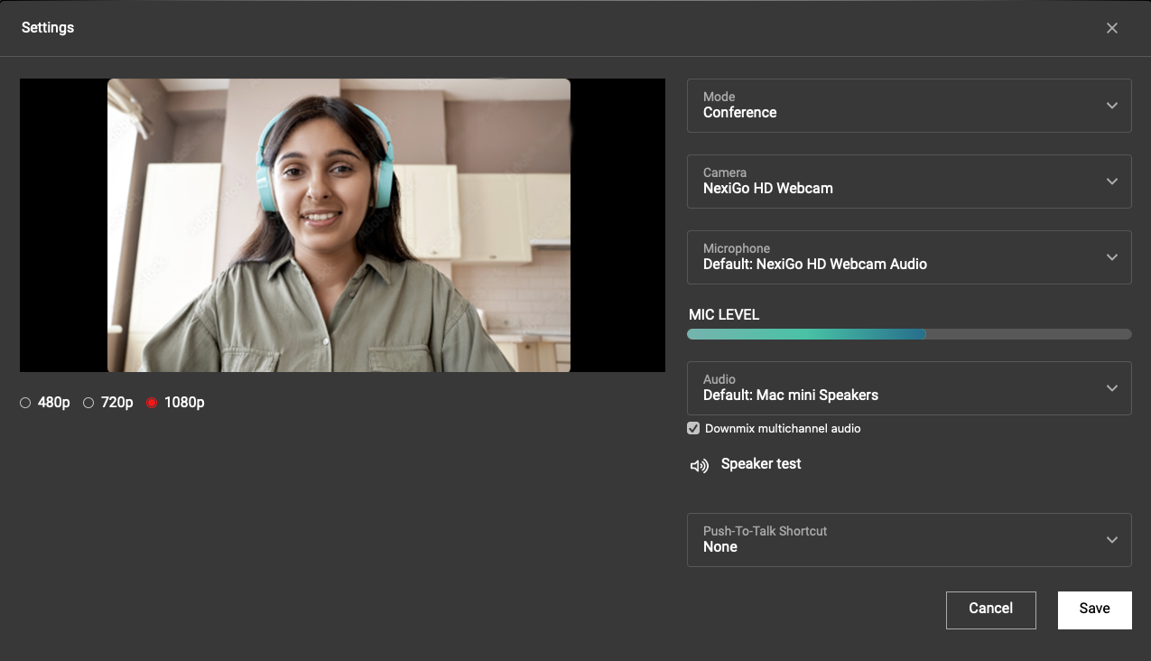This screenshot has height=661, width=1151.
Task: Select the 1080p resolution option
Action: (152, 403)
